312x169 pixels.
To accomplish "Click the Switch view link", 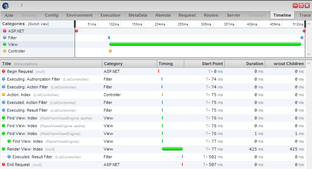I will [38, 24].
